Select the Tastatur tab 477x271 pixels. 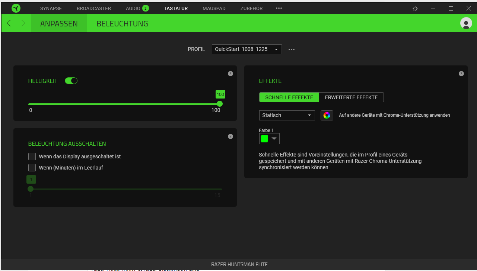176,8
